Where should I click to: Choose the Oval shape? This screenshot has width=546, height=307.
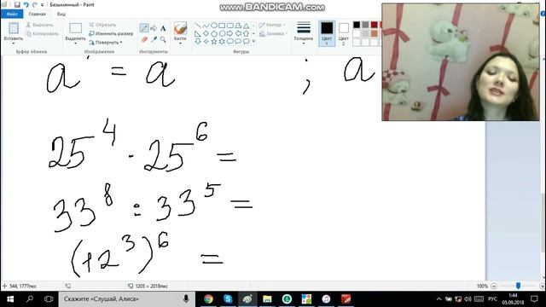214,26
